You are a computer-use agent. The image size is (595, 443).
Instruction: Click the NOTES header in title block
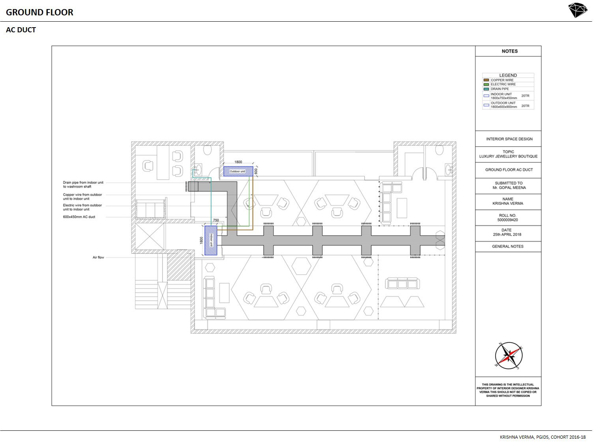coord(509,51)
